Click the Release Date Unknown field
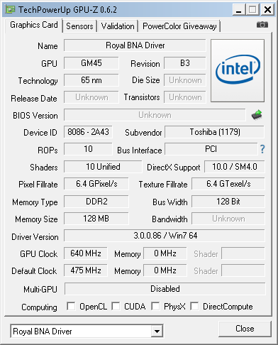This screenshot has height=345, width=278. click(91, 97)
